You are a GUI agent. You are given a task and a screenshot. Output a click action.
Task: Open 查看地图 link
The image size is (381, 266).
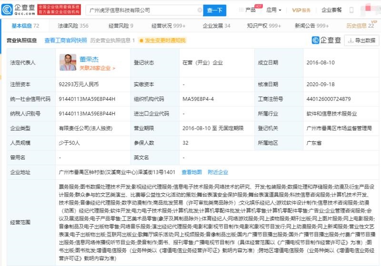(192, 172)
